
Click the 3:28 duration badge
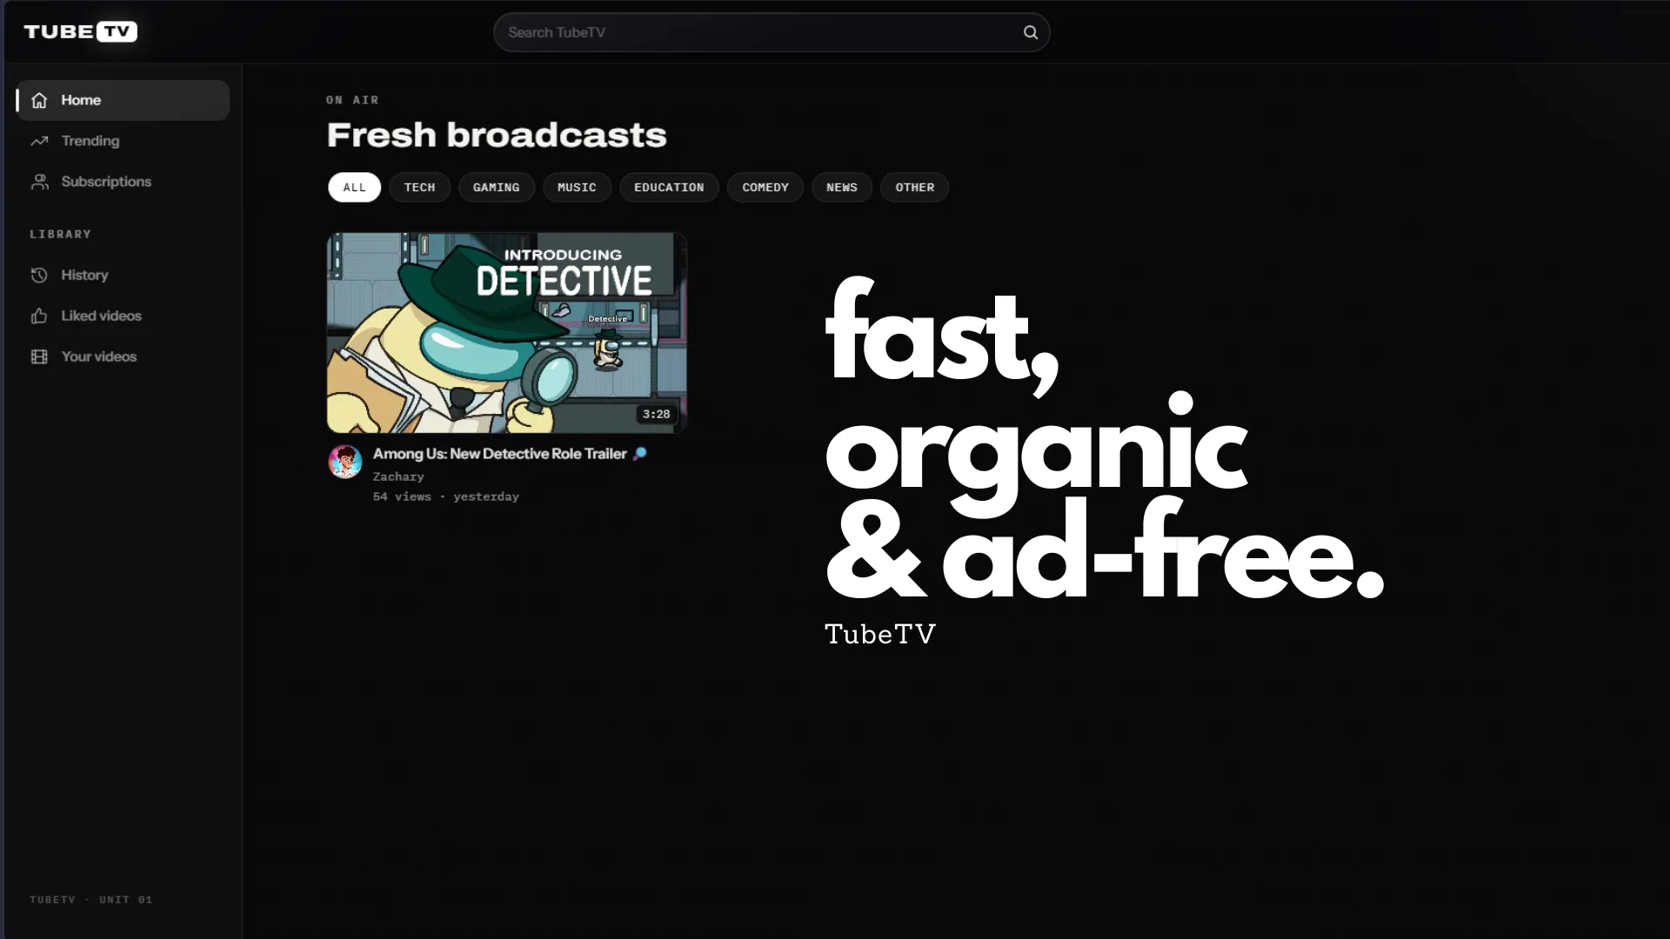pos(656,414)
